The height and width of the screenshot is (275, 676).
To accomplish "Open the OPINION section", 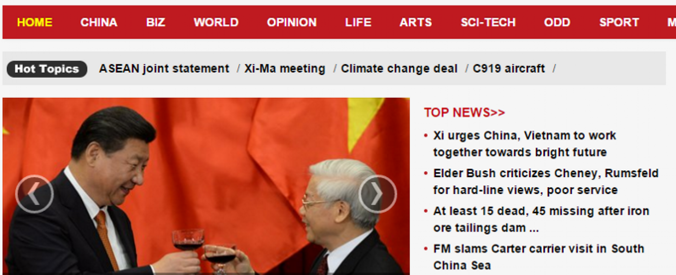I will pyautogui.click(x=292, y=22).
